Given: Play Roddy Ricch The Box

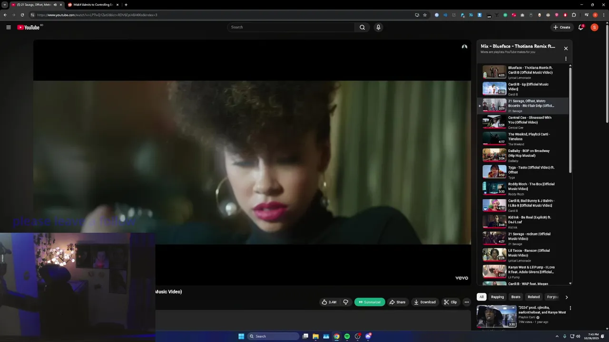Looking at the screenshot, I should tap(523, 189).
